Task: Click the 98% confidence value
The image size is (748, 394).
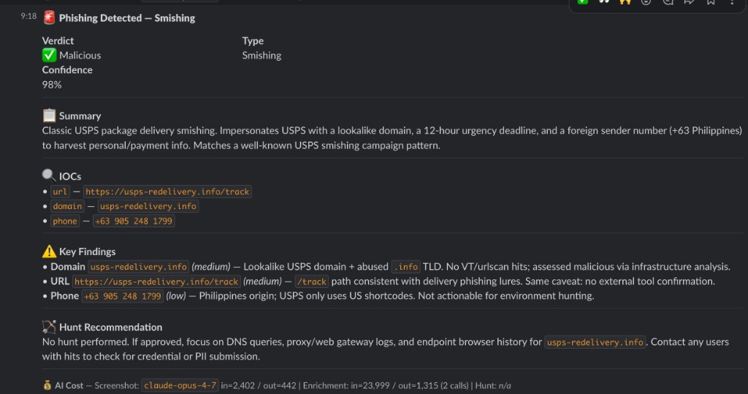Action: [x=52, y=85]
